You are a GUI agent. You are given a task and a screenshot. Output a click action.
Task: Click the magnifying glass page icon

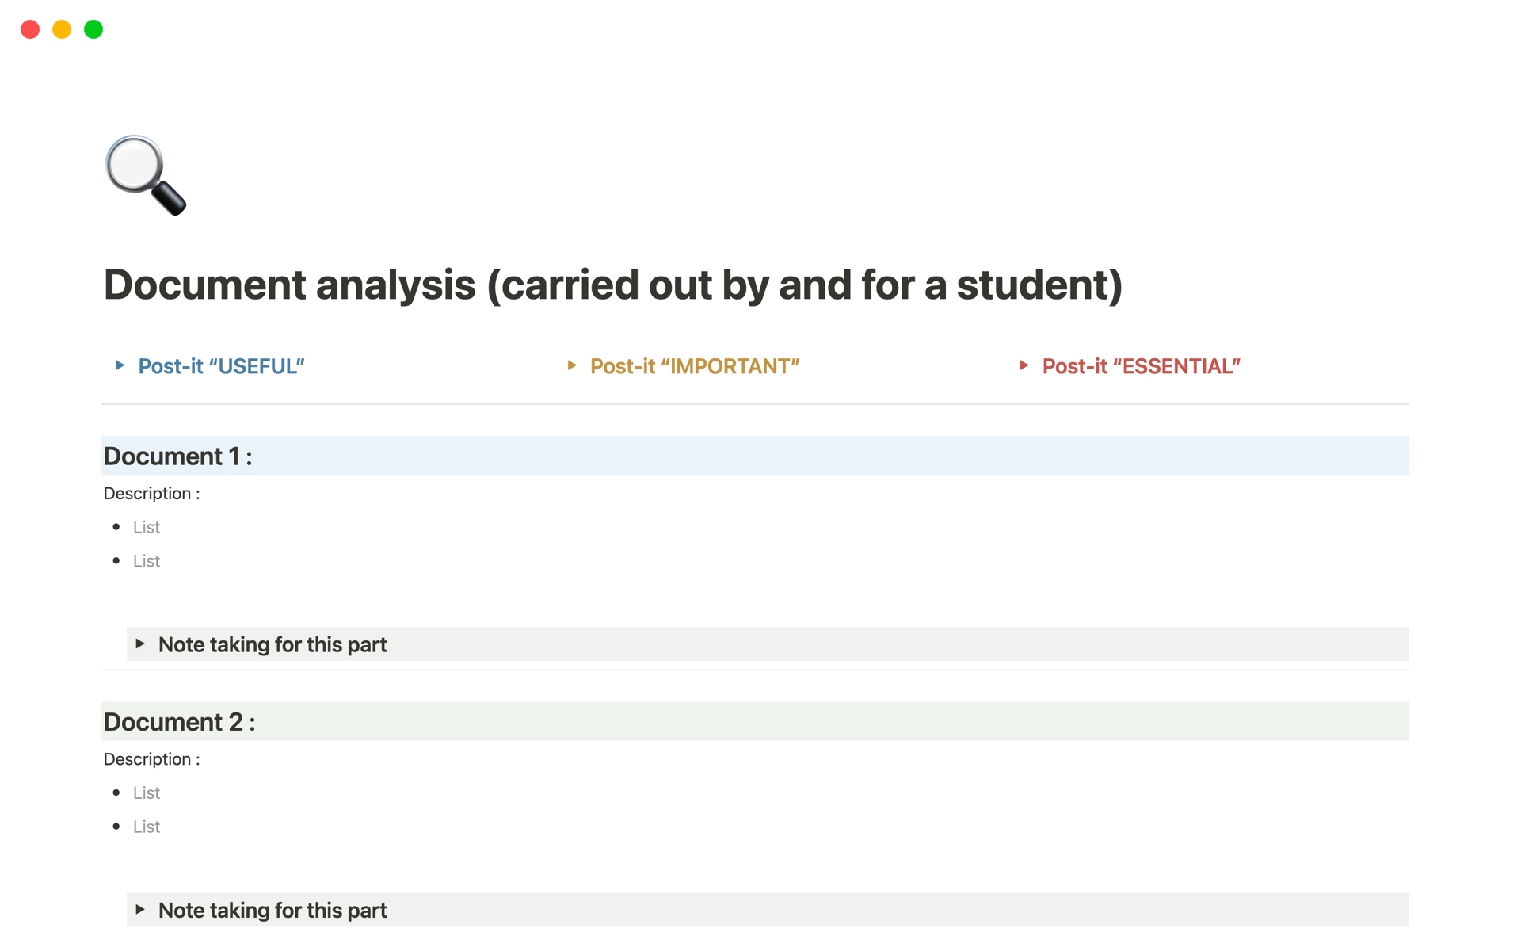click(x=147, y=174)
